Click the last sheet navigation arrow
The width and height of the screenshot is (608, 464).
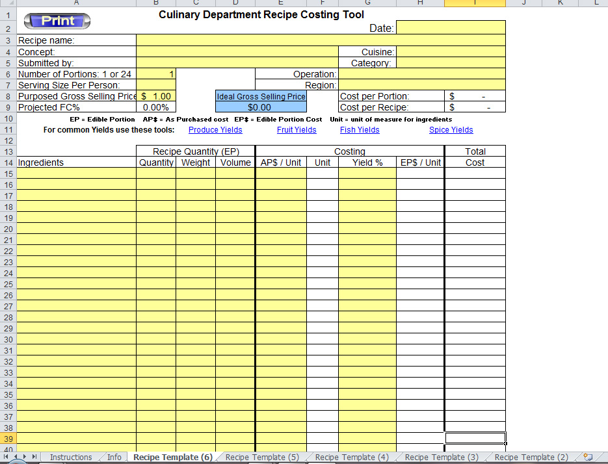(x=35, y=458)
